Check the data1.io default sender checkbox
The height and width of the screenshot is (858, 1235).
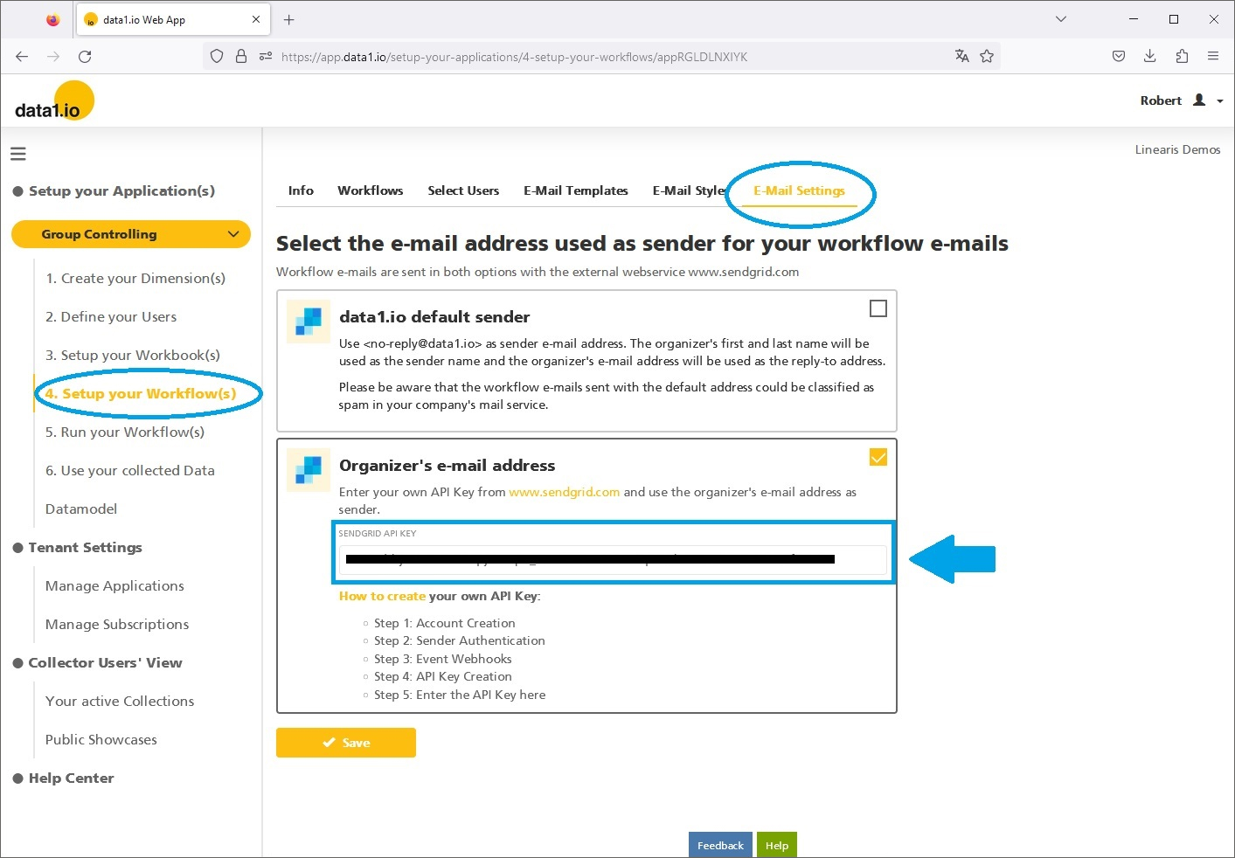tap(878, 308)
